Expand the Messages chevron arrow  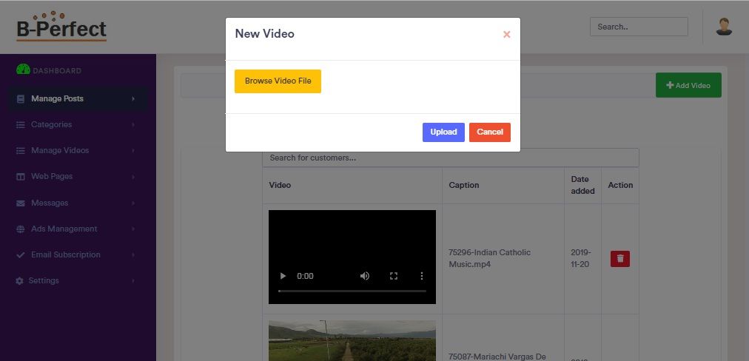[x=133, y=203]
